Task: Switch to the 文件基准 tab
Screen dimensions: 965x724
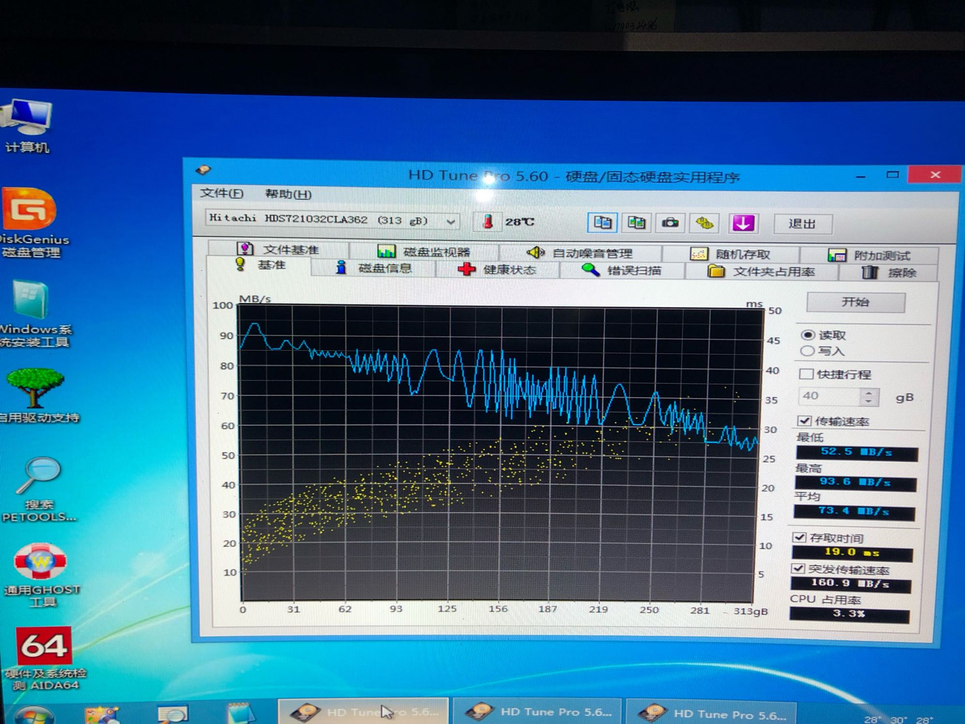Action: (278, 249)
